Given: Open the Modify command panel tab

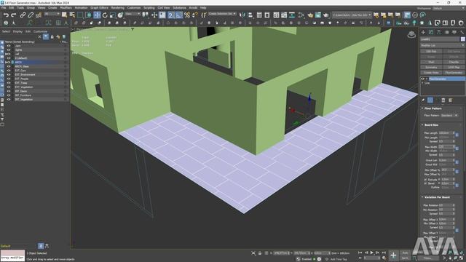Looking at the screenshot, I should click(x=431, y=32).
